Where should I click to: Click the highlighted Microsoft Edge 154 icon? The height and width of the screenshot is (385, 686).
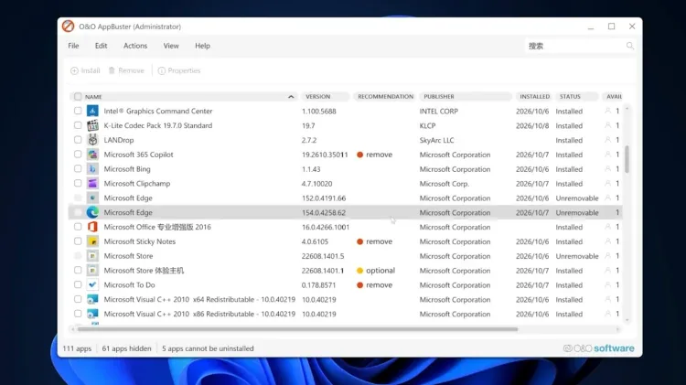coord(92,212)
